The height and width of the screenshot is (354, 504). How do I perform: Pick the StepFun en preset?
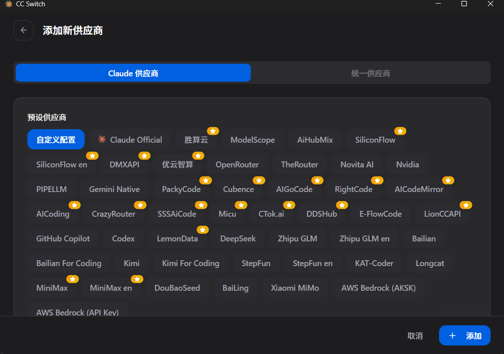pyautogui.click(x=312, y=263)
